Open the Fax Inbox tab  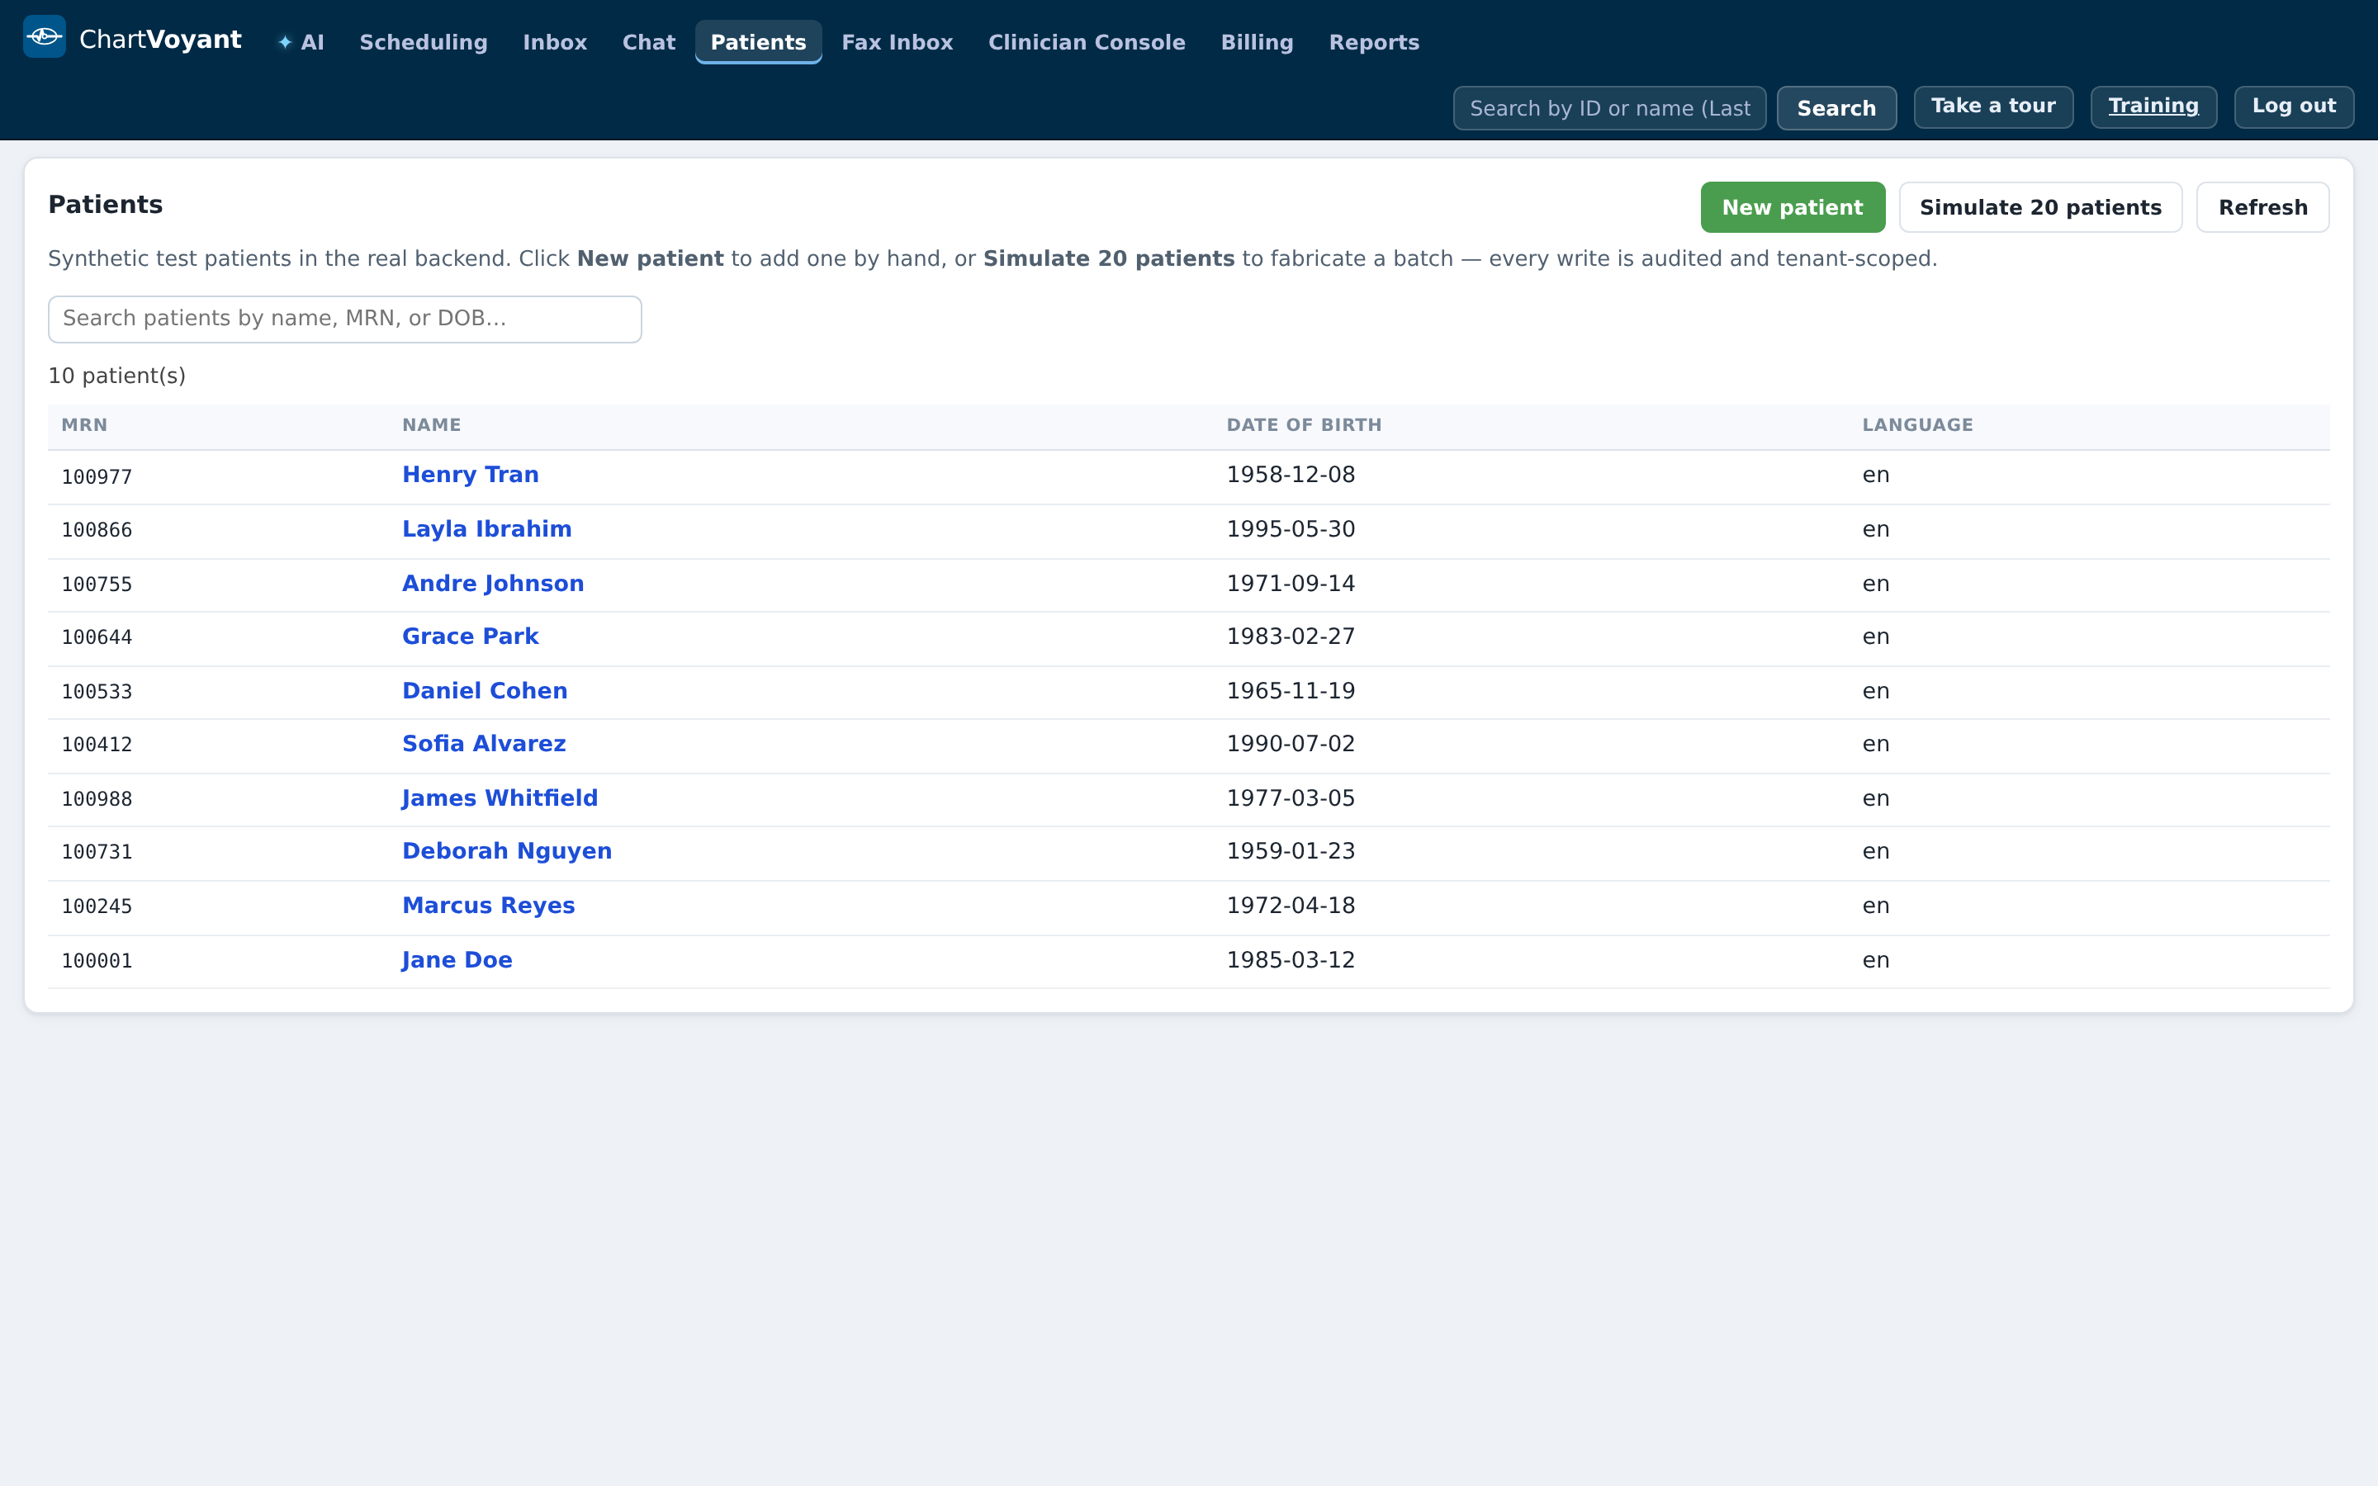[x=898, y=42]
